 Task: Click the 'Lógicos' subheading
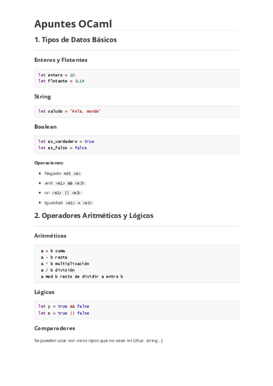point(44,292)
